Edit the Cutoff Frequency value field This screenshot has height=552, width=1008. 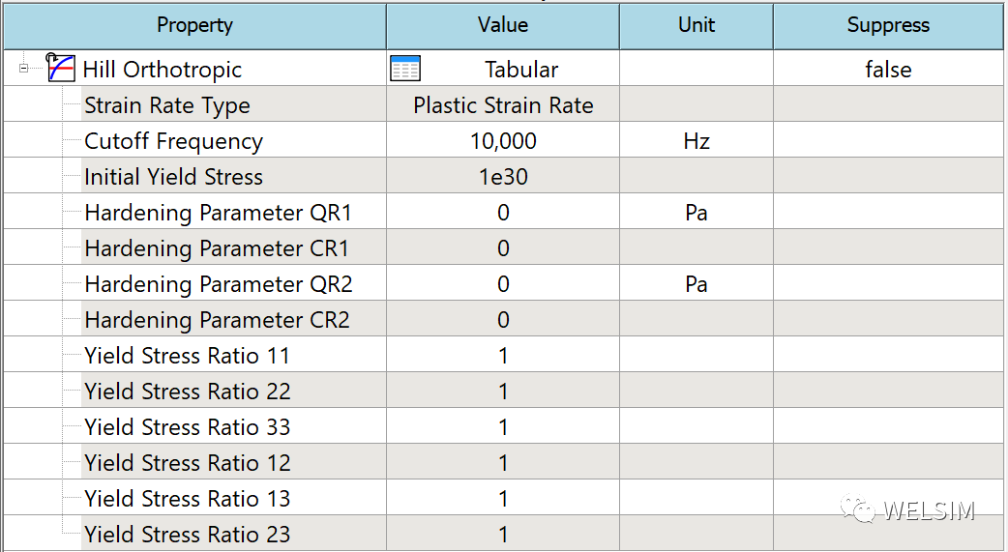click(503, 141)
